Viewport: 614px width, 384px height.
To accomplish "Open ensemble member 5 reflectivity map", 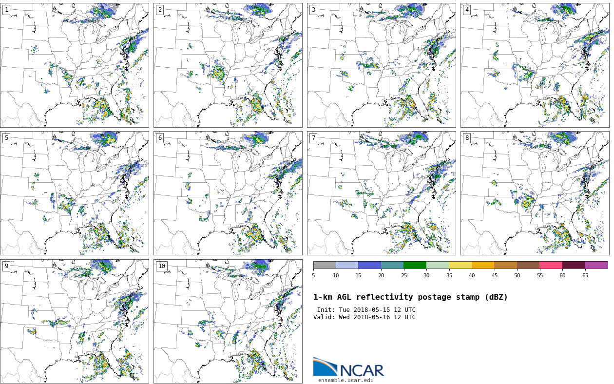I will click(75, 193).
